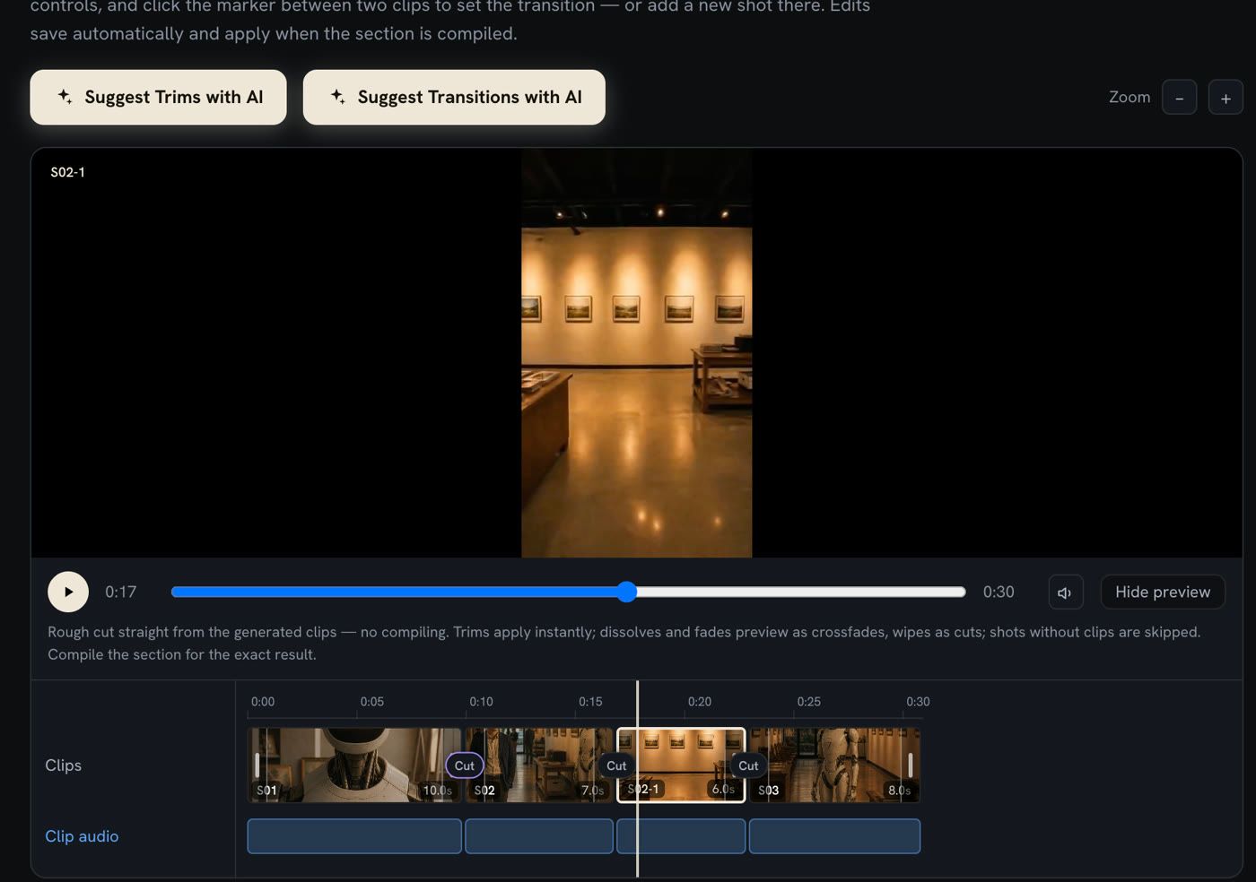Select the S02 clip audio block
The height and width of the screenshot is (882, 1256).
(x=539, y=836)
